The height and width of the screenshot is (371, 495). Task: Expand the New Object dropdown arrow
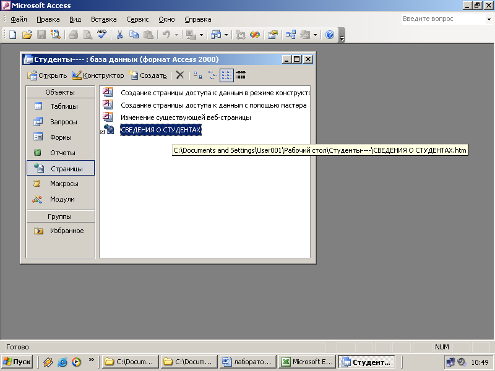click(315, 35)
